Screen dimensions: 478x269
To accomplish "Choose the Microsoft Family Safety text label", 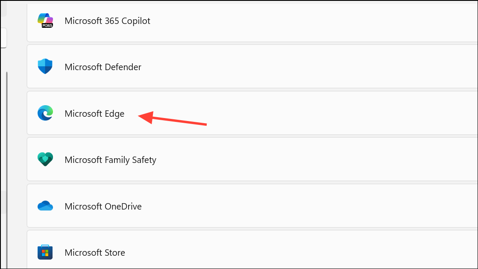I will tap(110, 160).
